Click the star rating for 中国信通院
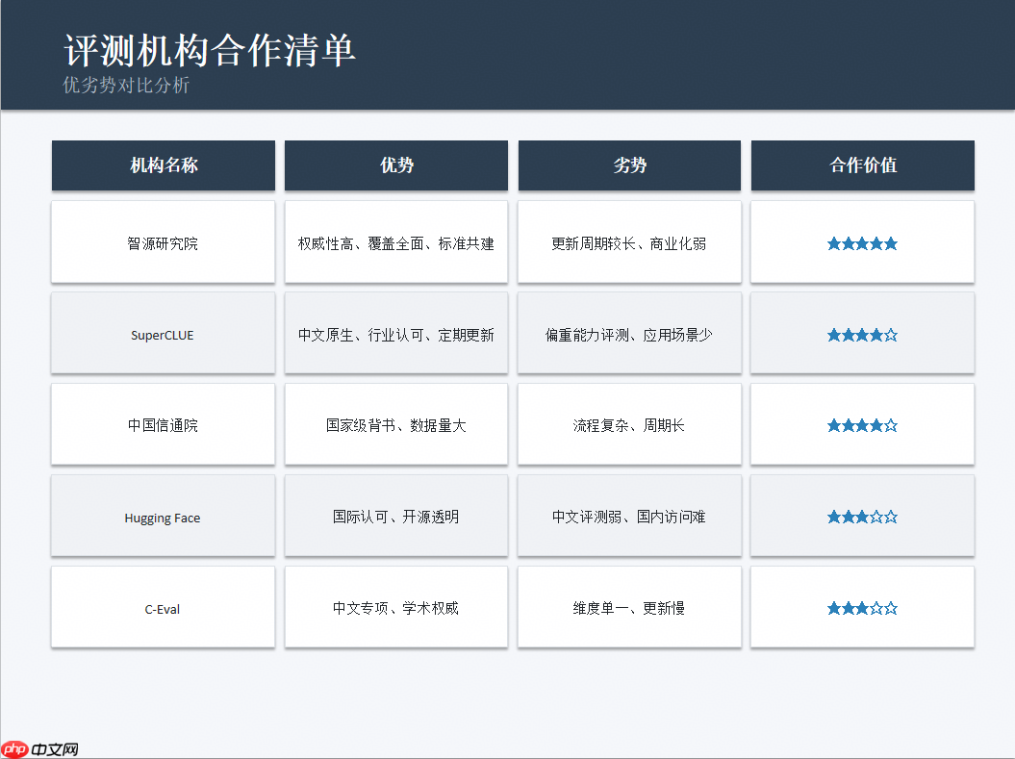Viewport: 1015px width, 759px height. pyautogui.click(x=862, y=426)
